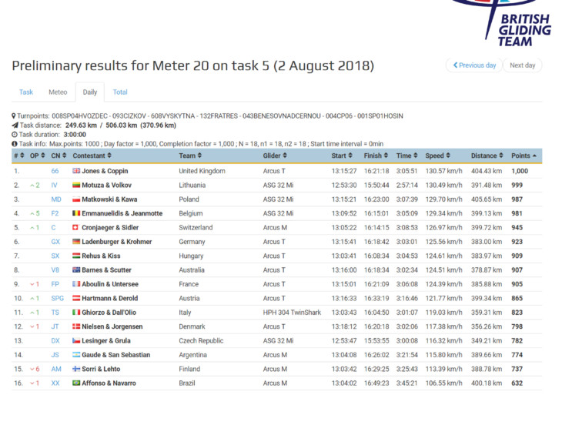Screen dimensions: 562x425
Task: Sort the table by Speed column header
Action: (436, 156)
